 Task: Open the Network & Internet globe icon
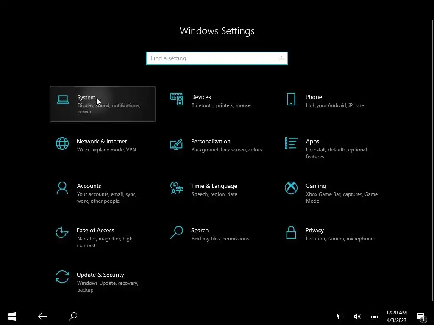pyautogui.click(x=62, y=143)
